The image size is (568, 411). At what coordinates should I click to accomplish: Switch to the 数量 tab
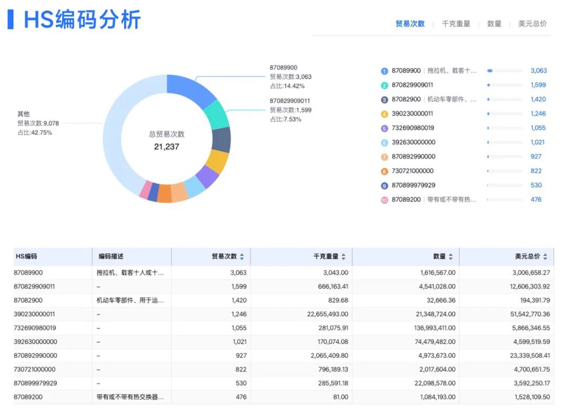(x=494, y=24)
